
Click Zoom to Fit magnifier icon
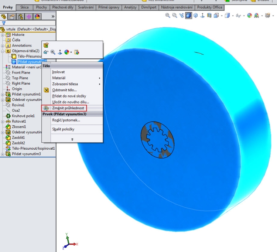point(168,16)
